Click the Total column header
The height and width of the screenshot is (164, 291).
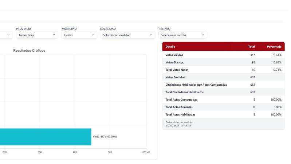point(251,47)
